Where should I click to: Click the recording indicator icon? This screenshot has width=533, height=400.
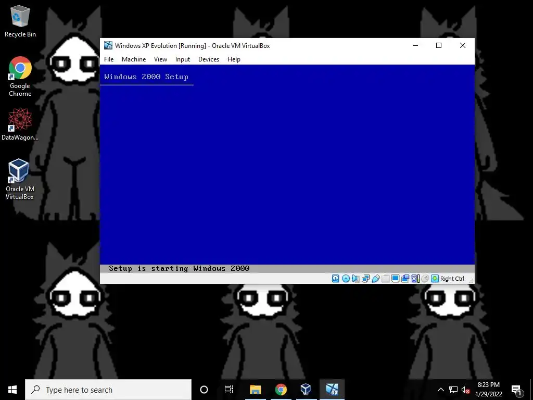(x=405, y=279)
